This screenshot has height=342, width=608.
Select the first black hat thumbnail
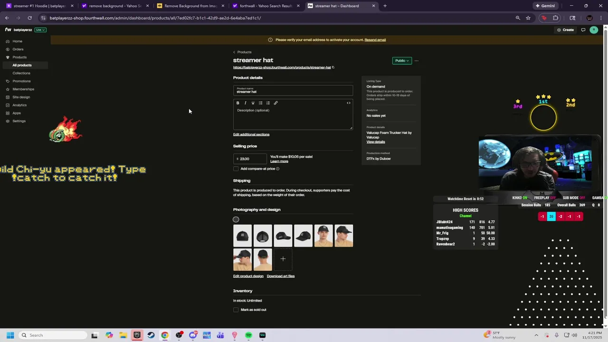242,236
